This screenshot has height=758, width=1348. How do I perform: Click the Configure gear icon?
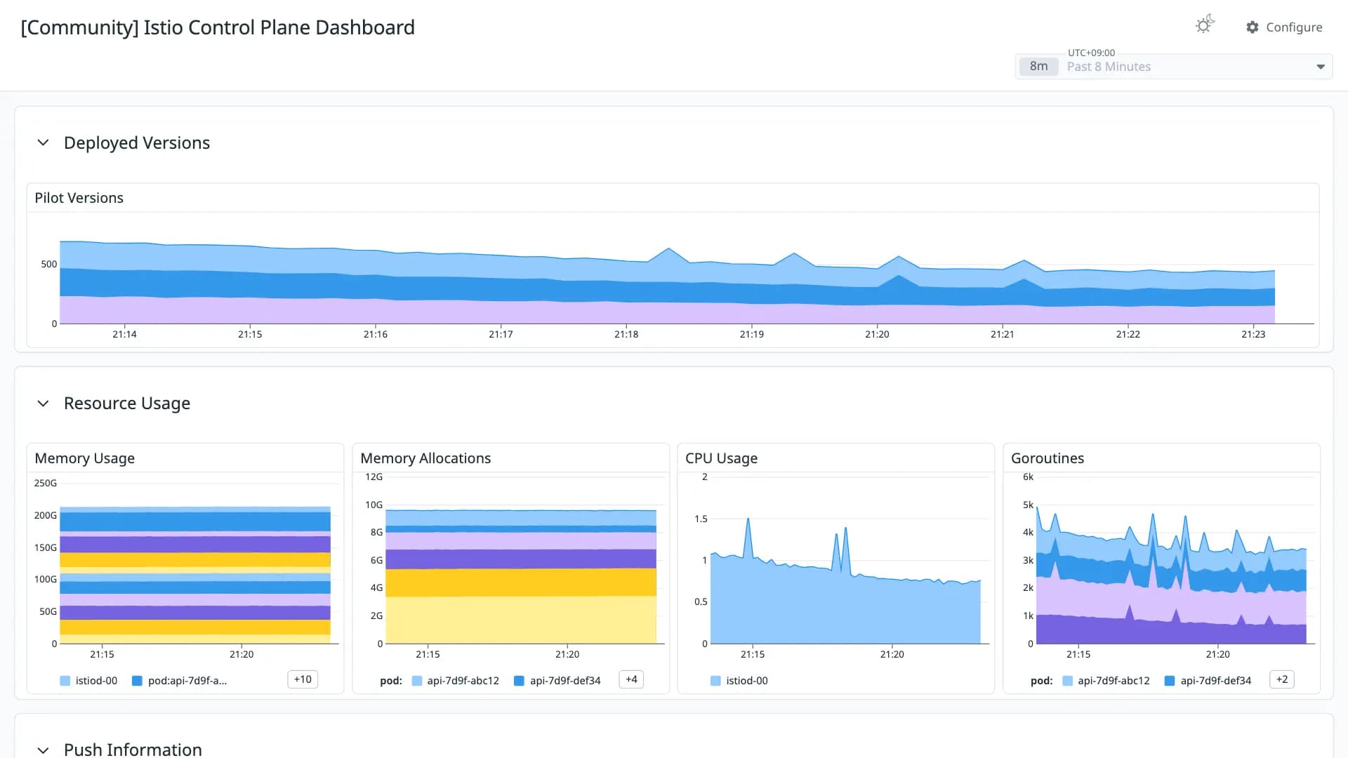[1253, 27]
